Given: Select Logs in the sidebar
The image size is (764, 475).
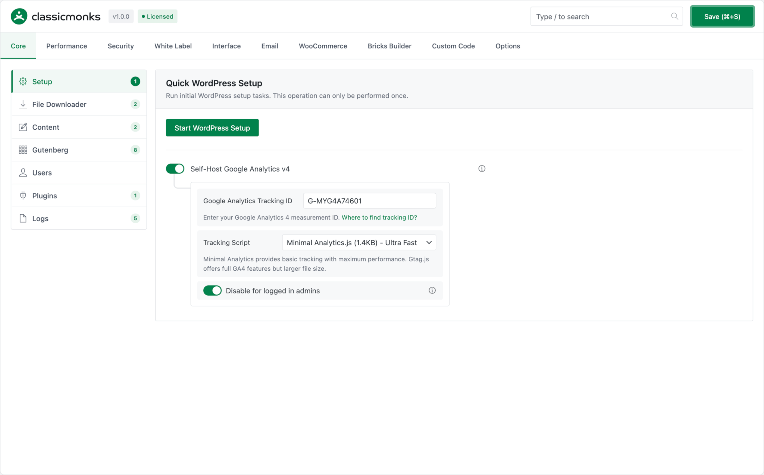Looking at the screenshot, I should coord(79,218).
